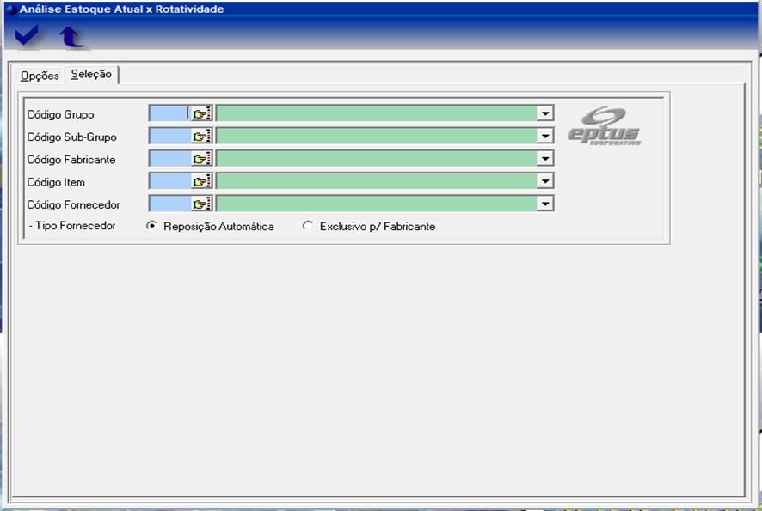Expand the Código Fabricante dropdown arrow
762x511 pixels.
tap(544, 159)
